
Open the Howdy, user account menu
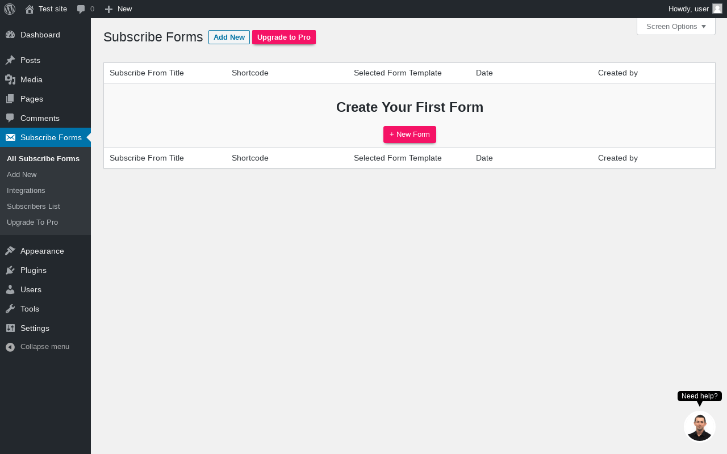[688, 9]
